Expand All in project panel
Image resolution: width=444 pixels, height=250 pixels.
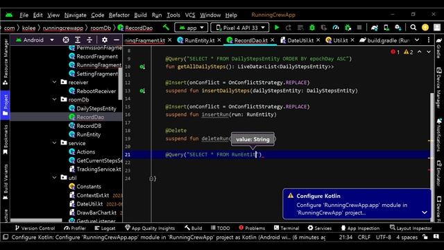78,40
